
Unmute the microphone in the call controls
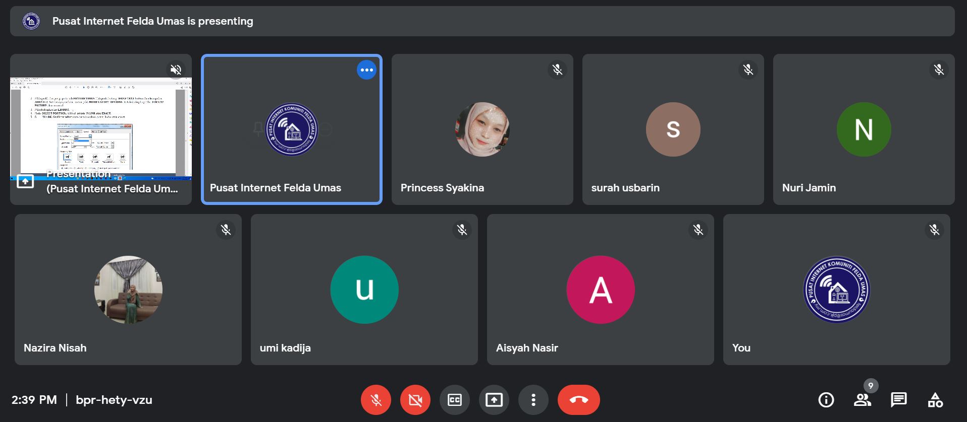pos(375,400)
